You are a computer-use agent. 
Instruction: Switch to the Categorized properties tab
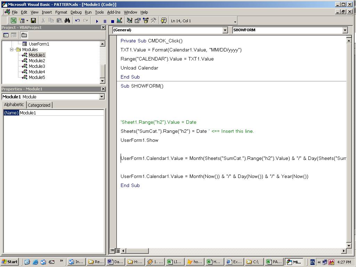(39, 105)
